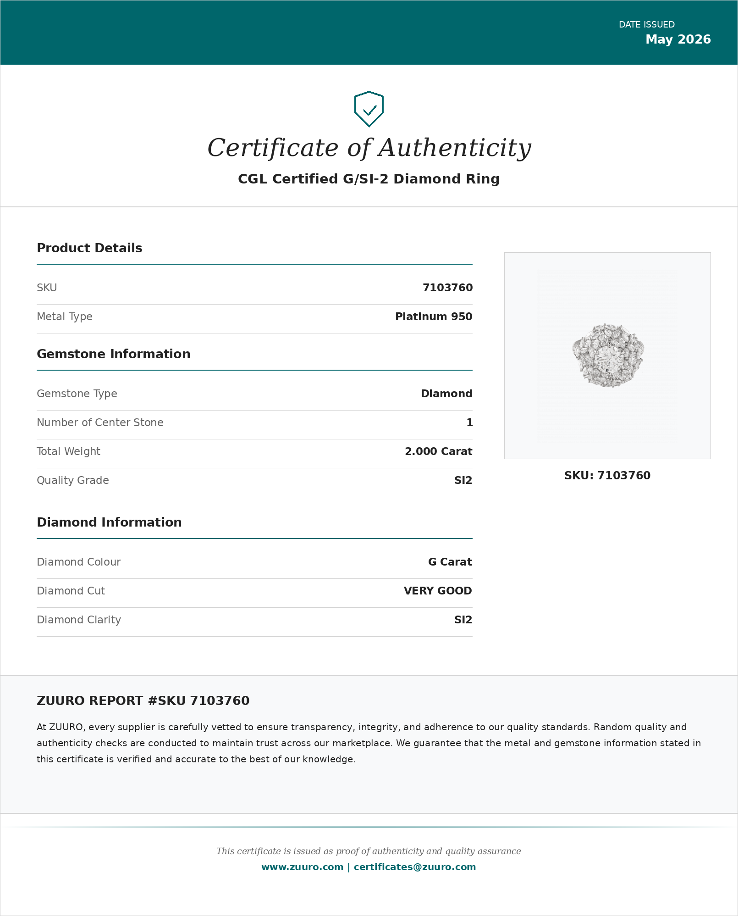Click the 'Platinum 950' metal type value
738x916 pixels.
pos(434,316)
